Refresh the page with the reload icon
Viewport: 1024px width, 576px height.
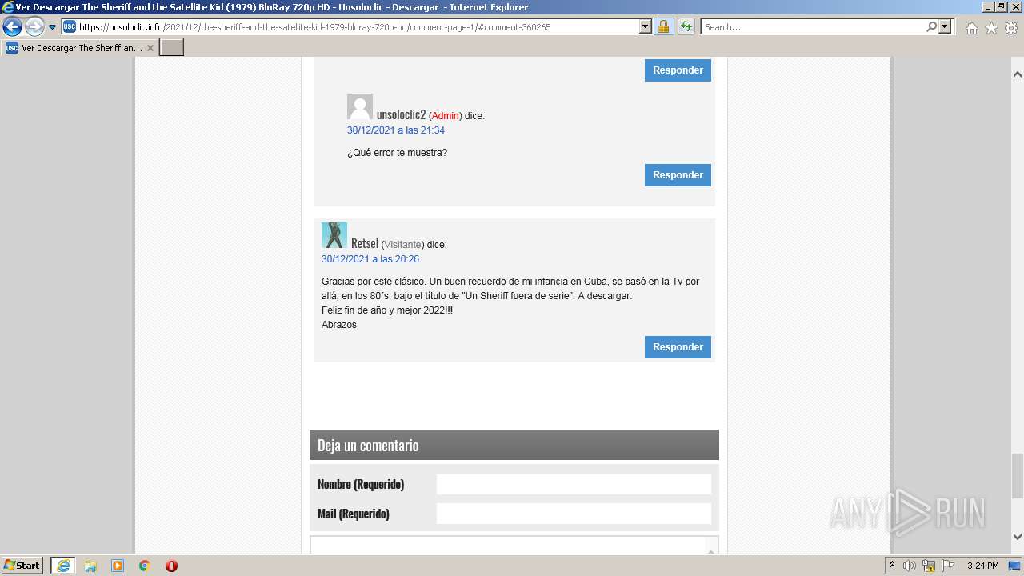686,27
